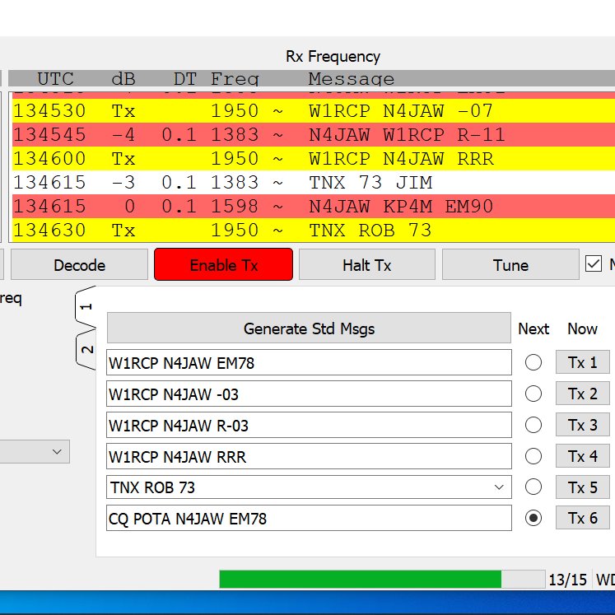
Task: Select Next radio for Tx 3
Action: pos(533,425)
